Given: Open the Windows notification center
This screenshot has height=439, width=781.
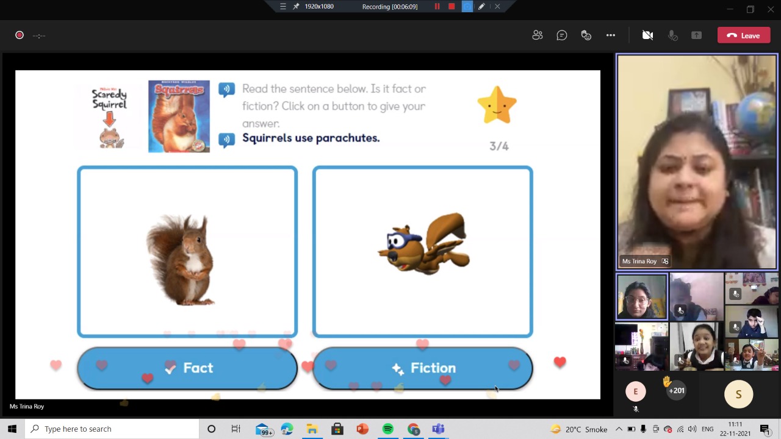Looking at the screenshot, I should point(765,429).
